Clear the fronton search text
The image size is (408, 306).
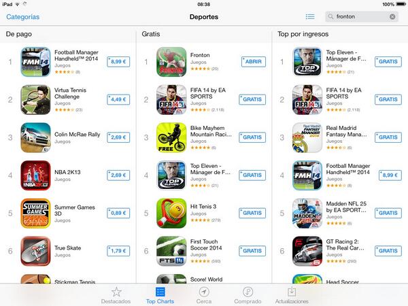coord(392,16)
